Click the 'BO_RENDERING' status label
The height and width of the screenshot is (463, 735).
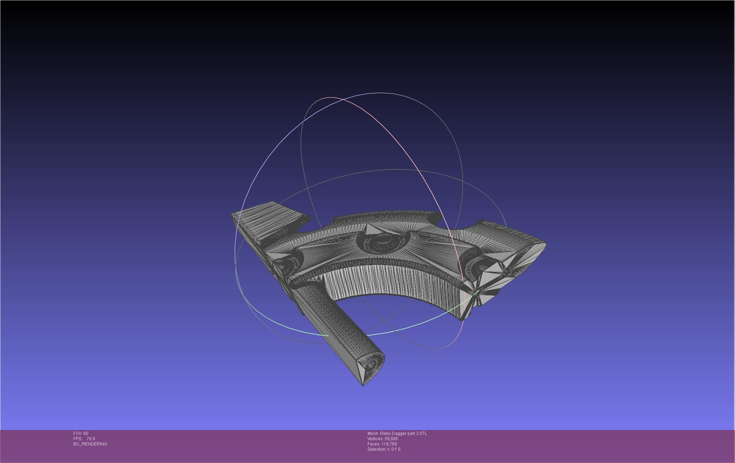[x=90, y=444]
